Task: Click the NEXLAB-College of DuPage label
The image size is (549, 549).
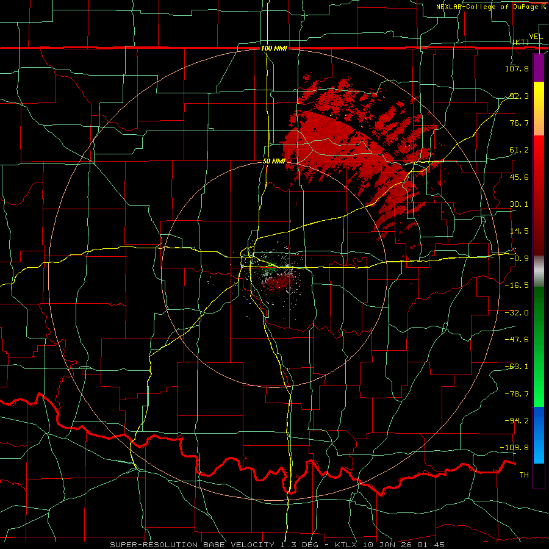Action: [x=489, y=7]
